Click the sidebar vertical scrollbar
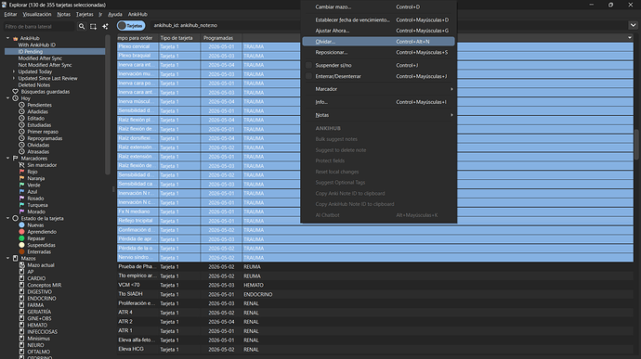The height and width of the screenshot is (359, 641). point(108,104)
